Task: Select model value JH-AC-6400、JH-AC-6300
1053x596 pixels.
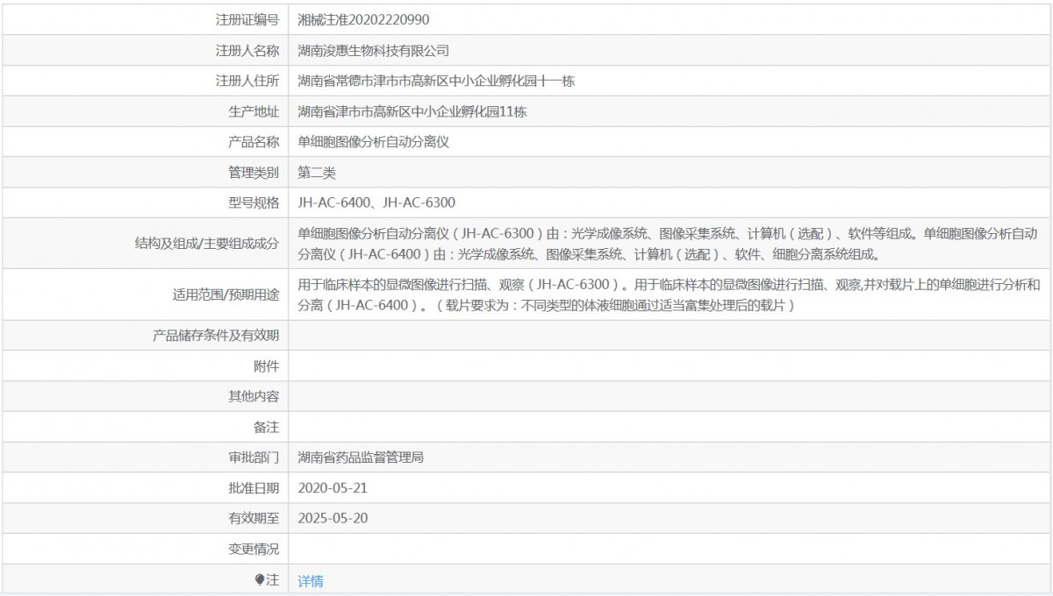Action: pyautogui.click(x=376, y=202)
